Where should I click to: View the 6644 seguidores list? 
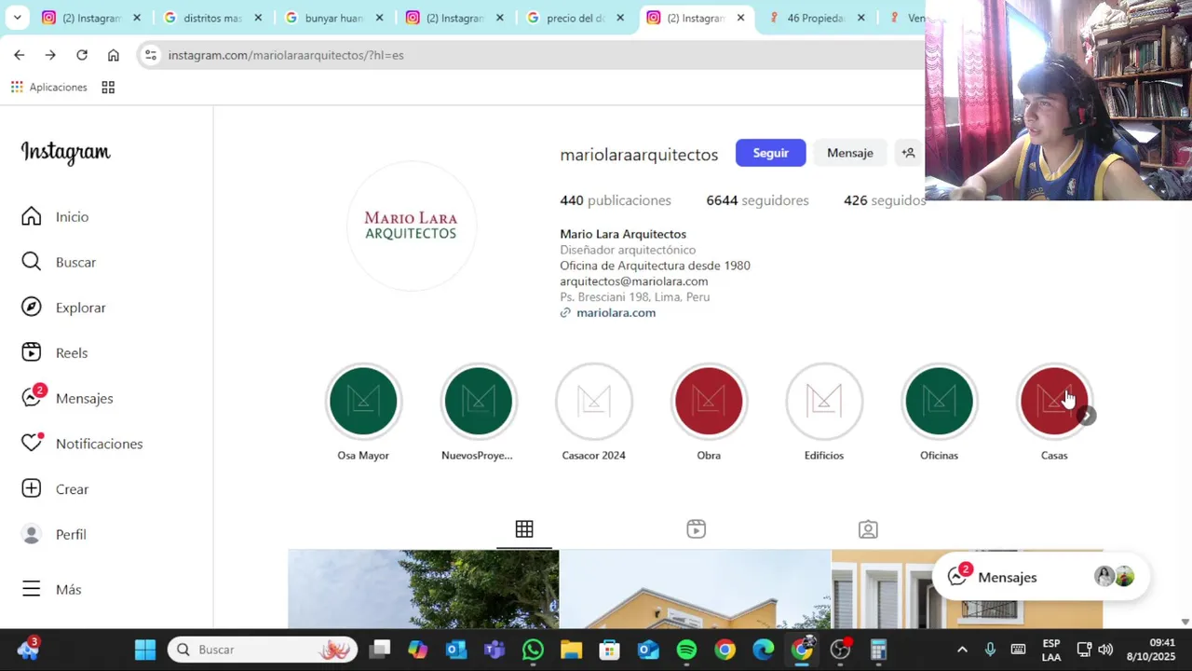(x=757, y=200)
